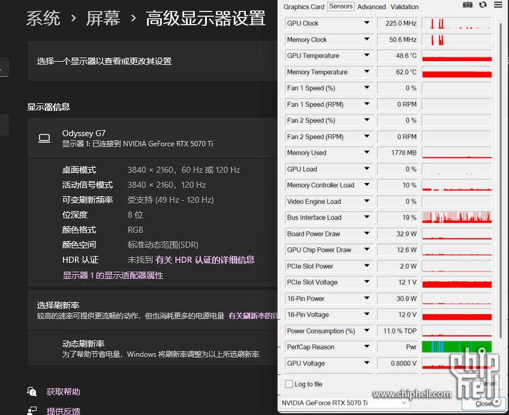The image size is (509, 415).
Task: Switch to the Advanced tab
Action: coord(371,7)
